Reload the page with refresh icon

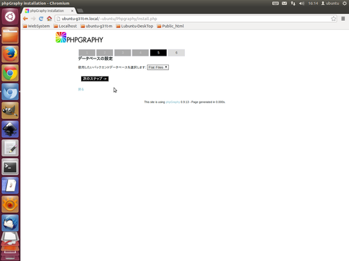(41, 19)
